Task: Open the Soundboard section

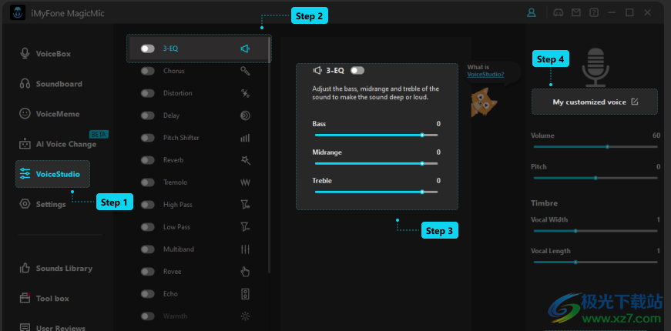Action: tap(52, 84)
